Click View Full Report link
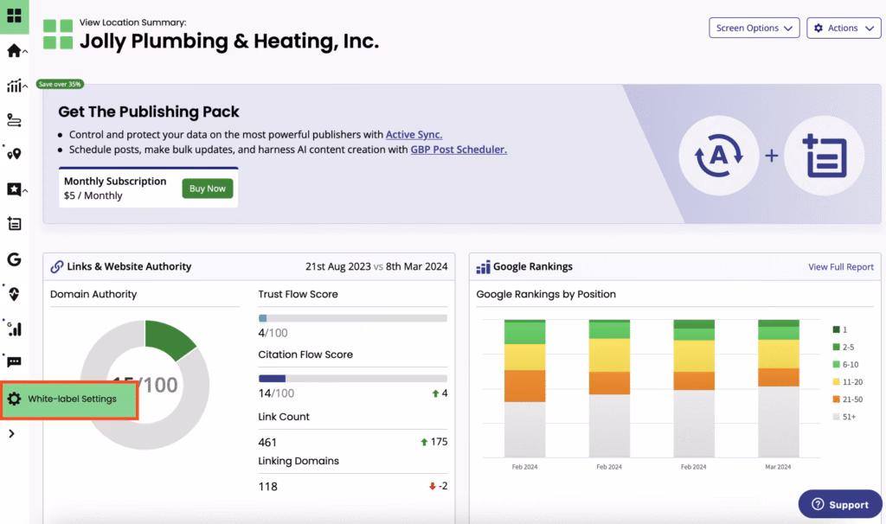The width and height of the screenshot is (886, 524). point(840,267)
